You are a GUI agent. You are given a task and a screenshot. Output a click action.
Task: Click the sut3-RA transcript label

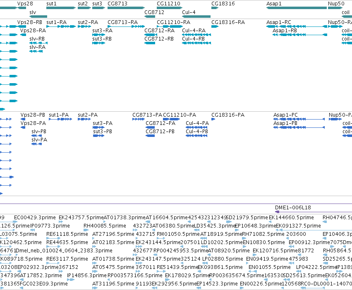(x=102, y=31)
